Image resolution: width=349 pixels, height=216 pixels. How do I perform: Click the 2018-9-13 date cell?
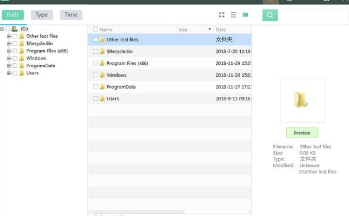[234, 99]
